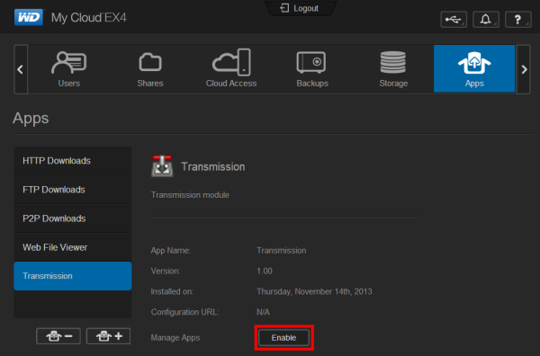Image resolution: width=540 pixels, height=356 pixels.
Task: Click the remove app button (minus)
Action: (58, 336)
